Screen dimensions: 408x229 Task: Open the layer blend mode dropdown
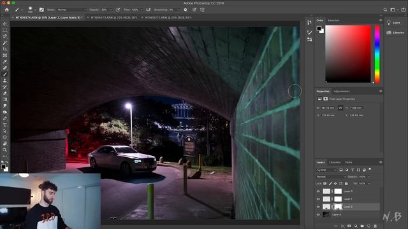[331, 177]
